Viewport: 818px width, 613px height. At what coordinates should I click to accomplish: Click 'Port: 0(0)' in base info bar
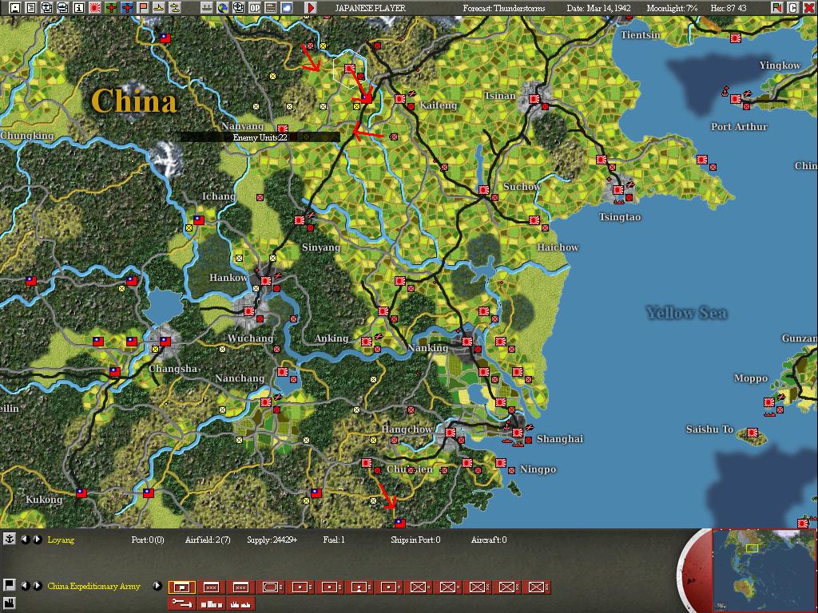[148, 540]
